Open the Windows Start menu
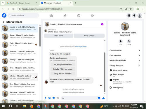The height and width of the screenshot is (109, 146). coord(4,106)
